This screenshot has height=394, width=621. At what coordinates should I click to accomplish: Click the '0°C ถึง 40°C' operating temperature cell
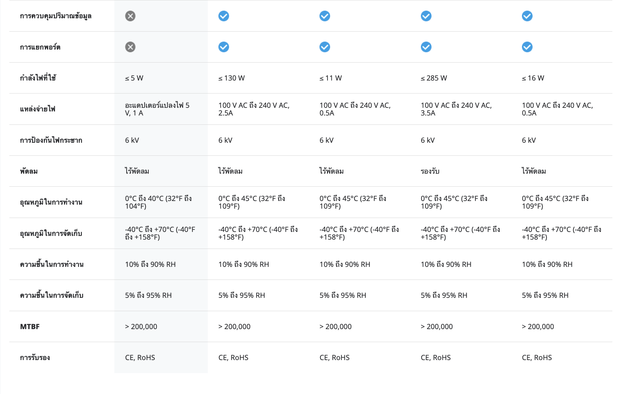(x=159, y=202)
